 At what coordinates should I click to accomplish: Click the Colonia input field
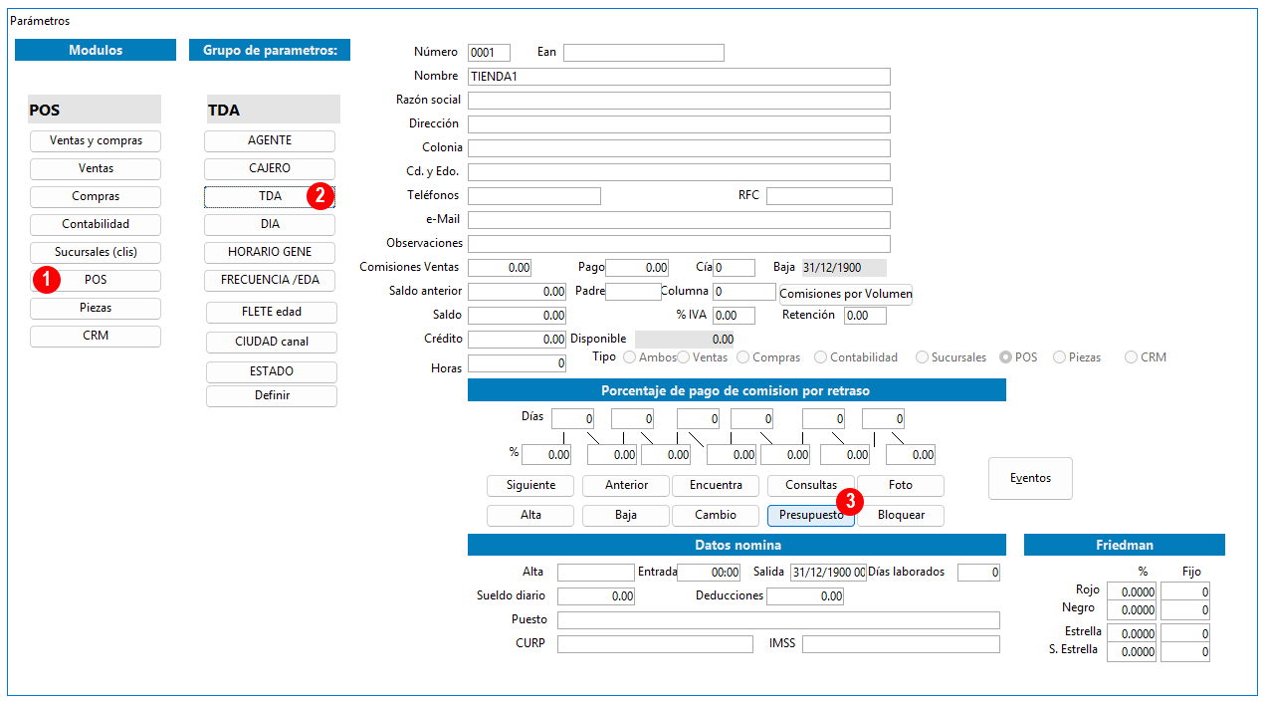[x=679, y=148]
